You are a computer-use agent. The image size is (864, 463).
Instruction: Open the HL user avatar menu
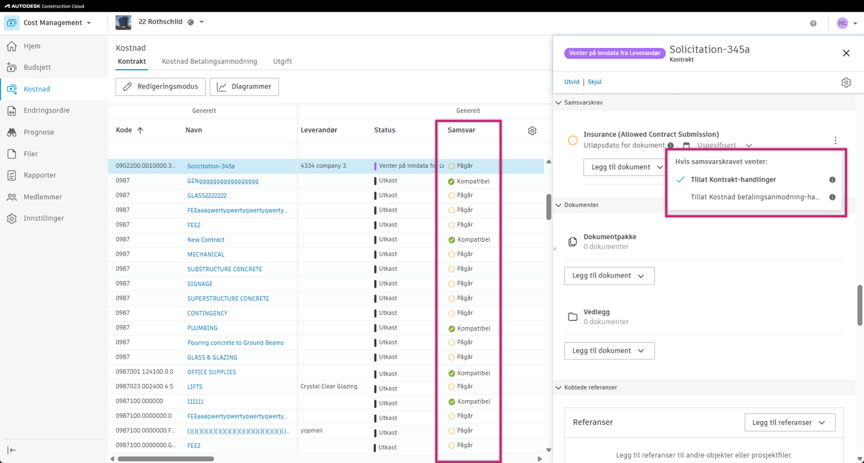pos(842,23)
